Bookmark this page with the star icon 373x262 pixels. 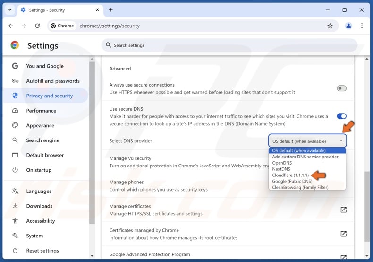point(330,26)
